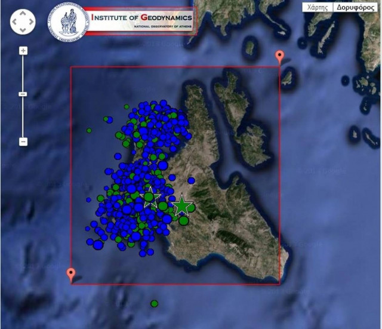Viewport: 382px width, 329px height.
Task: Pan the map up with the arrow
Action: (23, 14)
